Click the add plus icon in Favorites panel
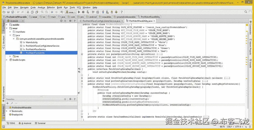 pos(7,103)
